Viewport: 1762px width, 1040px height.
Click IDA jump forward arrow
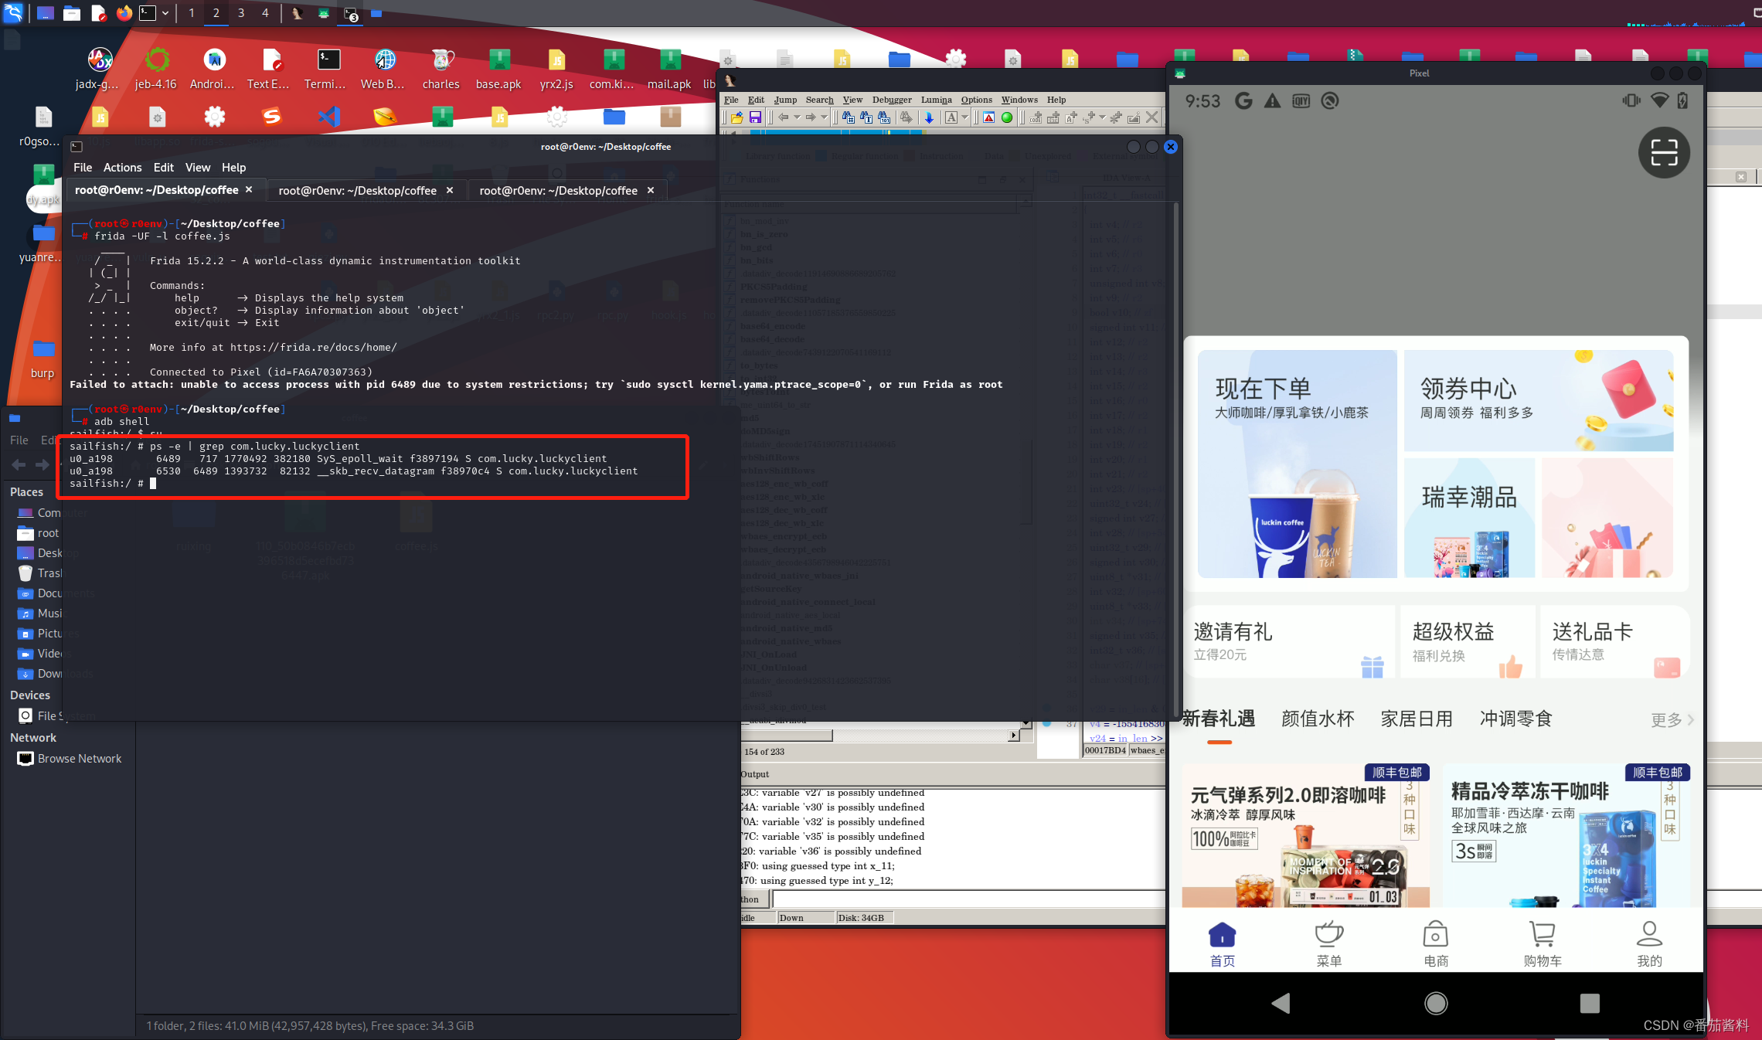coord(811,117)
